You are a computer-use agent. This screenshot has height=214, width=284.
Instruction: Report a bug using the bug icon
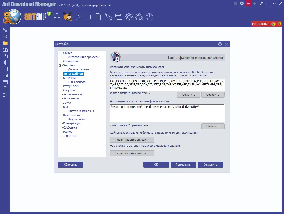pos(140,17)
